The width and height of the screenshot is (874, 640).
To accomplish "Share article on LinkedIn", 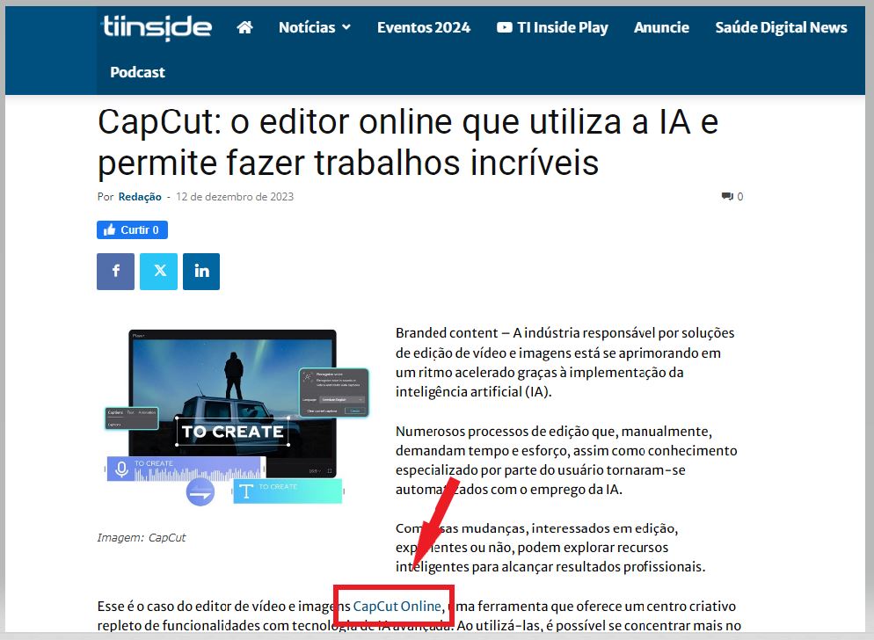I will [x=201, y=272].
